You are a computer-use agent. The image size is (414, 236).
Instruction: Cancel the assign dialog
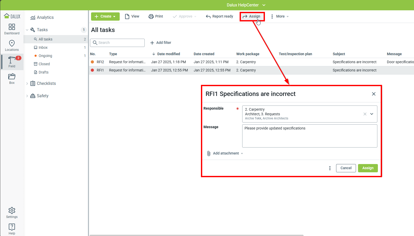point(346,168)
